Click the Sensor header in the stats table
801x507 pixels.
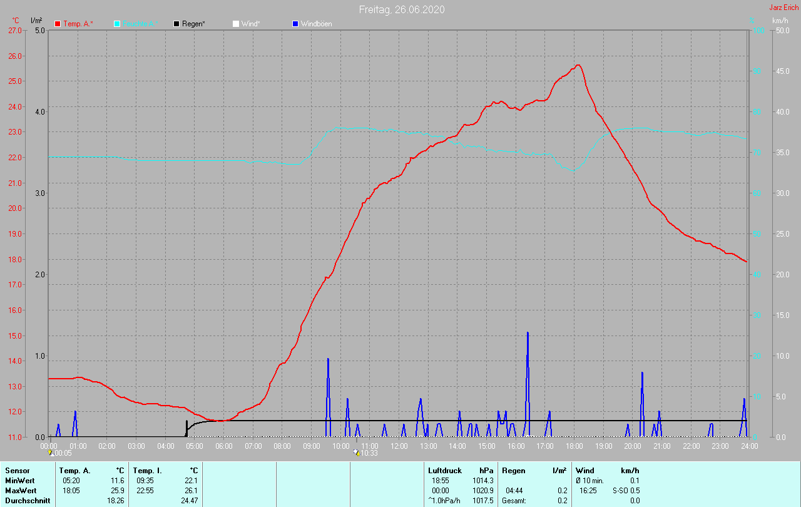tap(17, 470)
